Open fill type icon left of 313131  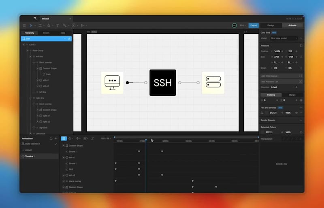point(262,113)
